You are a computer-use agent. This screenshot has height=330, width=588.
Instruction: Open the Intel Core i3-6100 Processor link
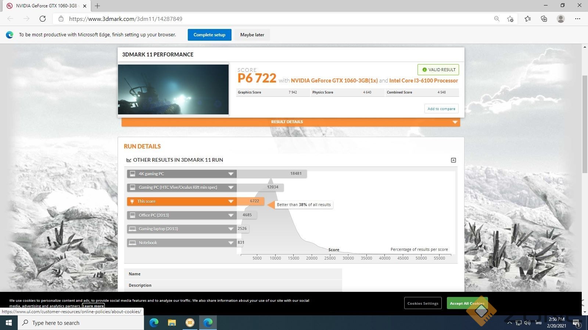[x=423, y=81]
